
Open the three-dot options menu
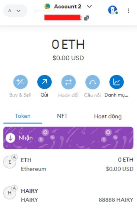128,11
